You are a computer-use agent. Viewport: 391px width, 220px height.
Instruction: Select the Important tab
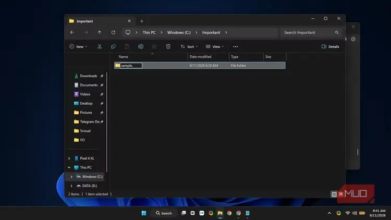(x=100, y=21)
